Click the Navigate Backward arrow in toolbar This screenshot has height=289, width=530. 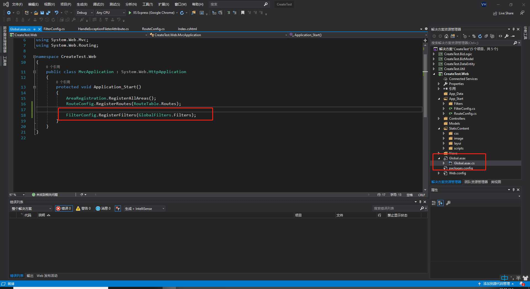(9, 13)
